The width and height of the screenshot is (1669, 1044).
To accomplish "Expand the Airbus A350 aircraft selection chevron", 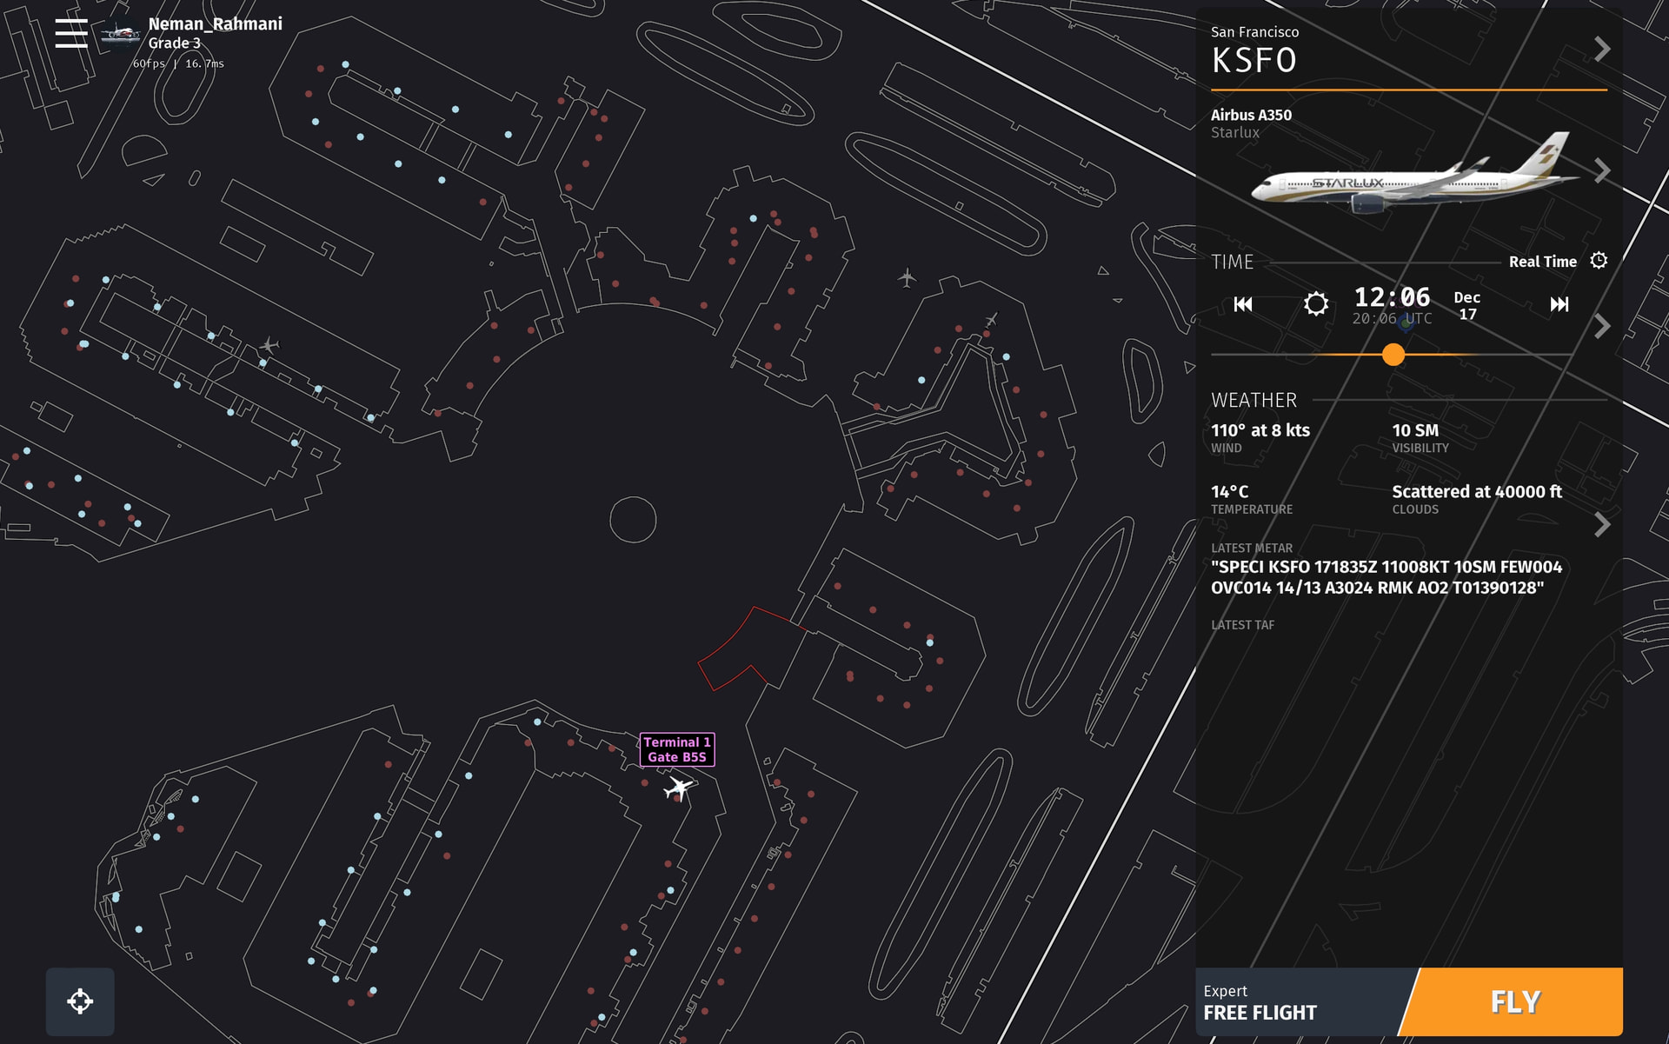I will (x=1602, y=170).
